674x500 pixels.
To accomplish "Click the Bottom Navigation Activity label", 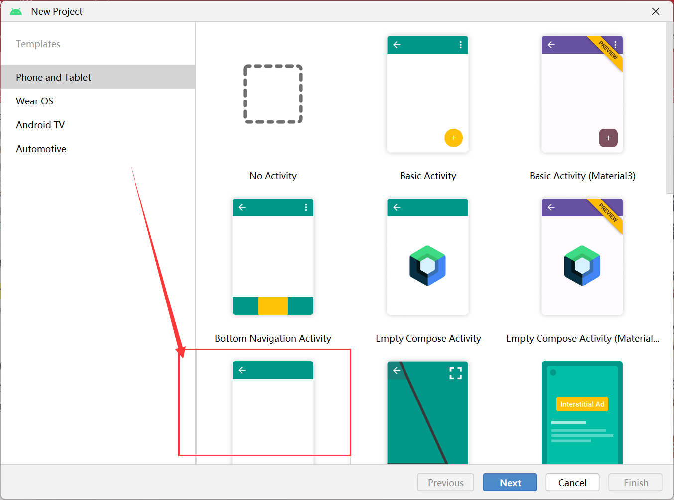I will coord(273,338).
